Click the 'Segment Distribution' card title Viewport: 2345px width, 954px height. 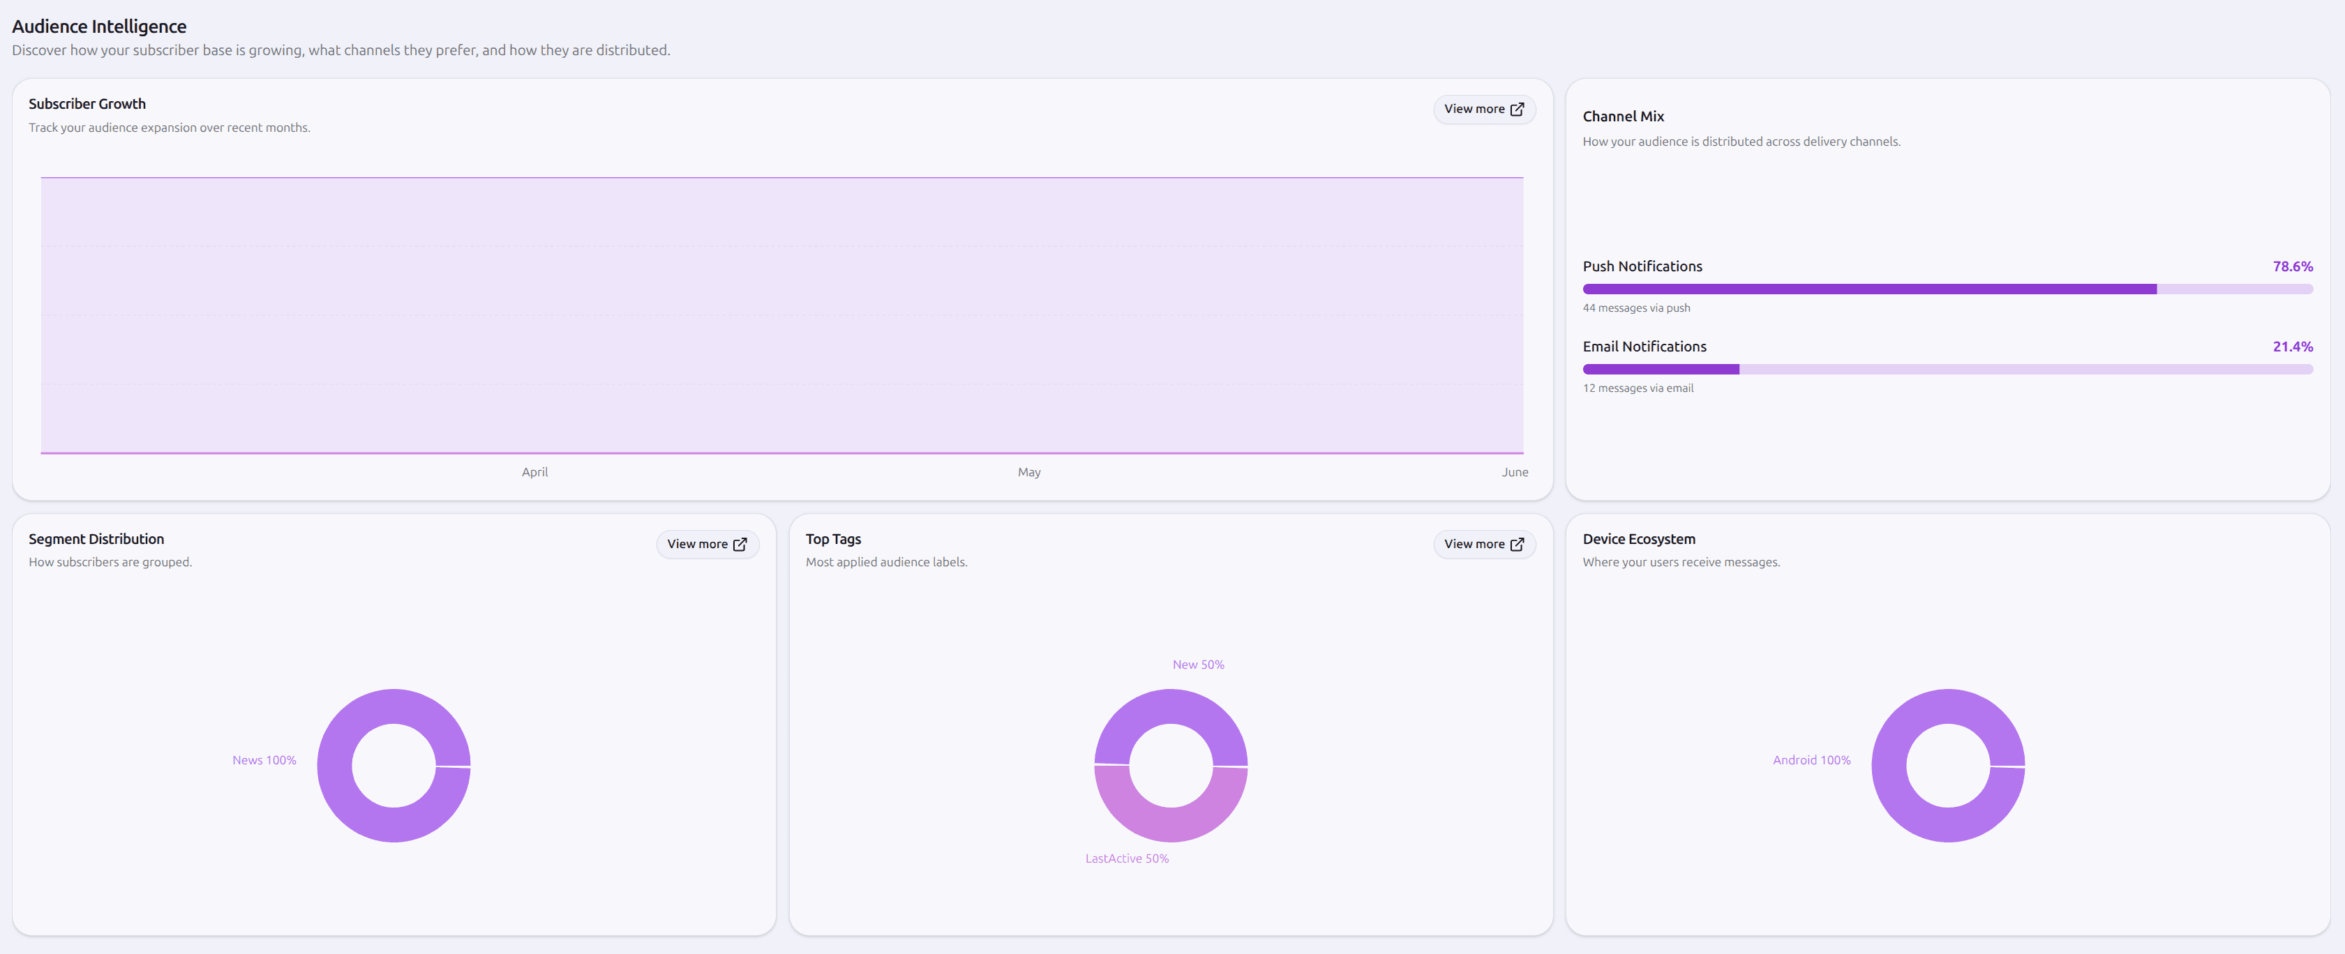coord(96,539)
